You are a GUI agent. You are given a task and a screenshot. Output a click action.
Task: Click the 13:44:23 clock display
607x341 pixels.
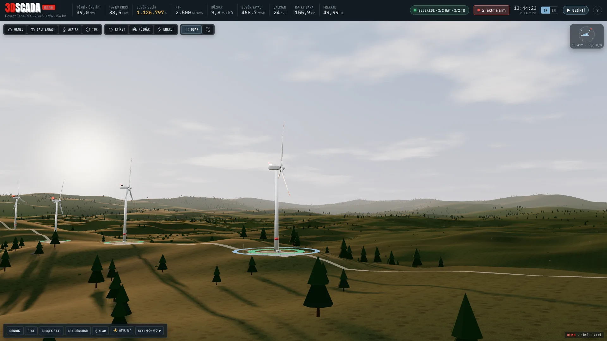tap(525, 8)
